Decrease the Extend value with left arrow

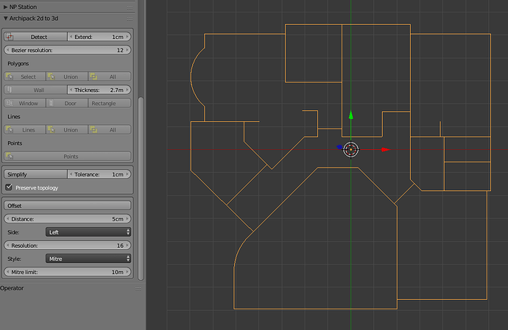tap(71, 37)
